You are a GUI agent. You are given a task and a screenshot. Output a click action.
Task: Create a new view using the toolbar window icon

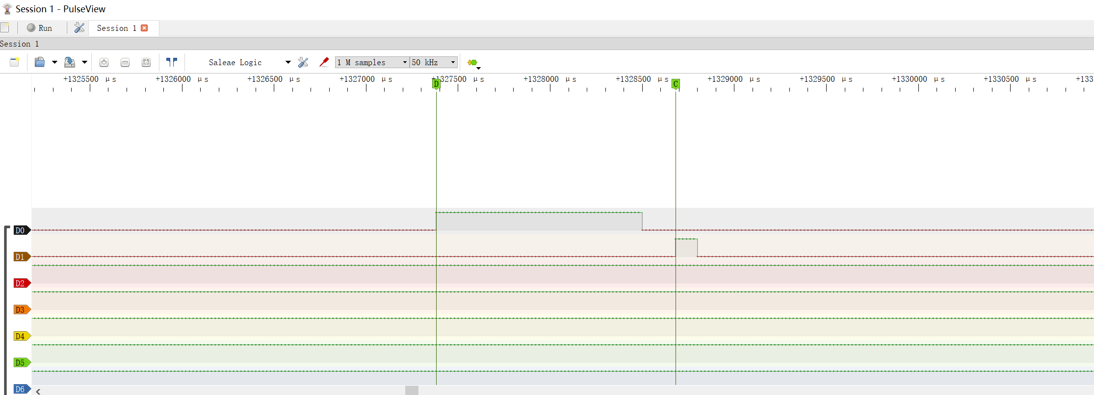(14, 62)
